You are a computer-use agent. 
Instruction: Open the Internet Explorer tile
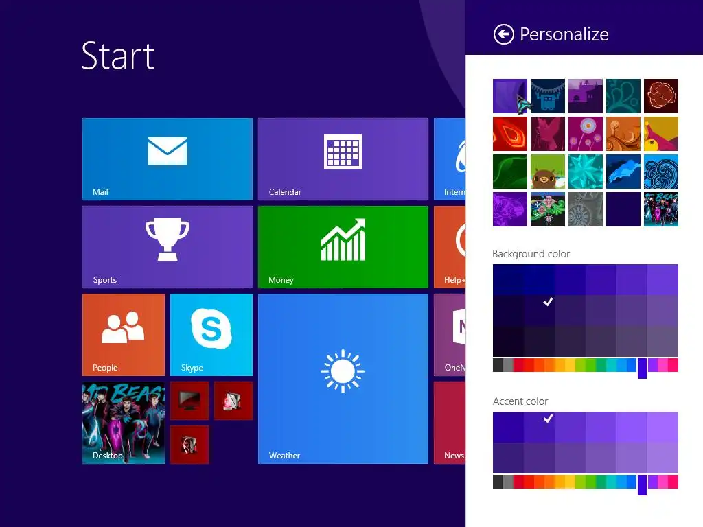450,159
